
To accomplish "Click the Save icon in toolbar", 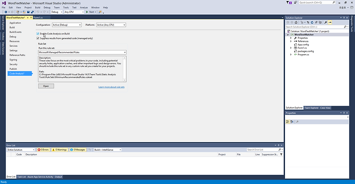I will click(x=28, y=12).
